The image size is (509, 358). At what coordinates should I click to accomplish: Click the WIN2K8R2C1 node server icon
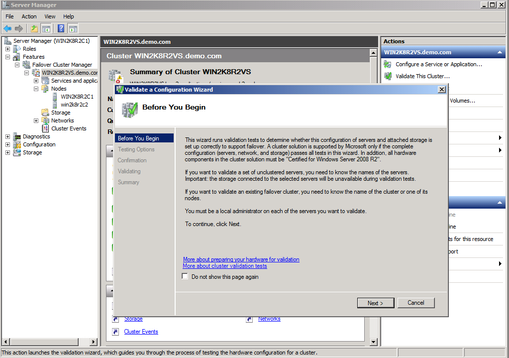55,97
